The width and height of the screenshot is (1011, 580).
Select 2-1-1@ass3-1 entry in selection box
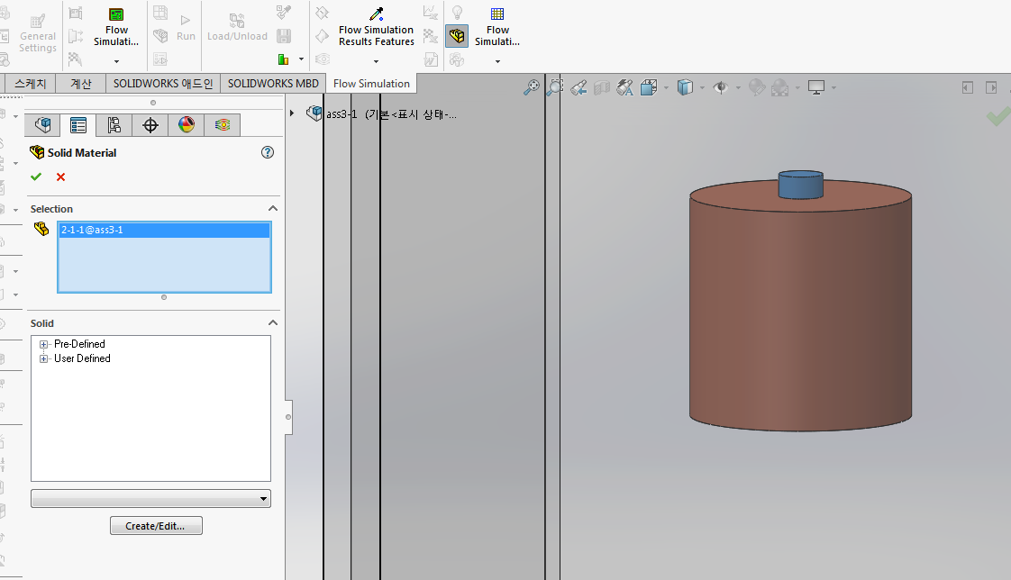tap(164, 230)
